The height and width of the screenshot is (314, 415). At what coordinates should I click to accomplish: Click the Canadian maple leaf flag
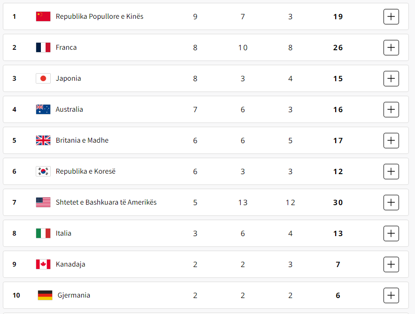pos(43,264)
